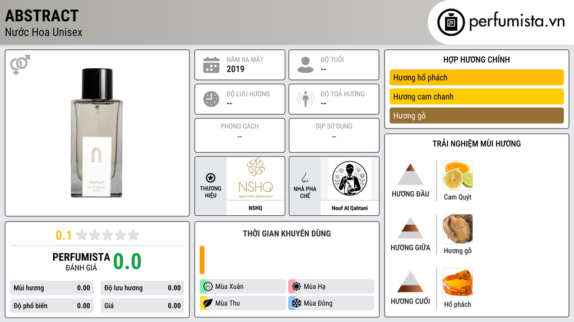Select the Cam Quýt citrus note image
Viewport: 574px width, 322px height.
click(x=457, y=175)
